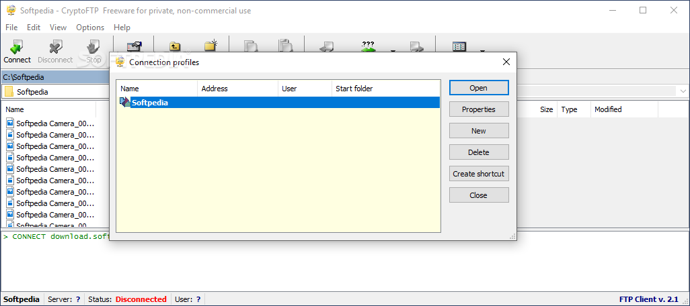Open the Edit menu
The image size is (690, 306).
tap(34, 28)
